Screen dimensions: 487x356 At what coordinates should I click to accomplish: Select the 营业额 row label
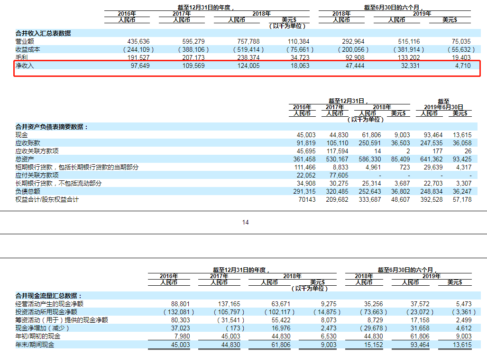click(x=25, y=41)
